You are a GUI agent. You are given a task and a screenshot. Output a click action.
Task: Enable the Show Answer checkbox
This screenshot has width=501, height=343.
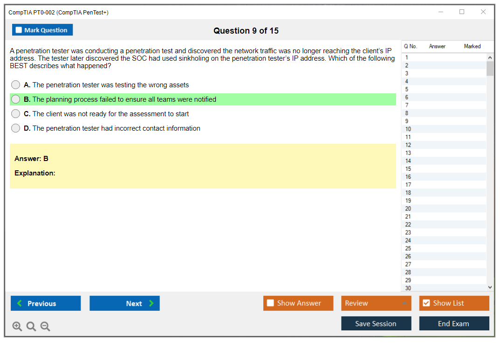coord(270,303)
